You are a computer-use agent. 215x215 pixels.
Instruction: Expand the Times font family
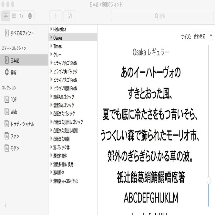[x=51, y=46]
